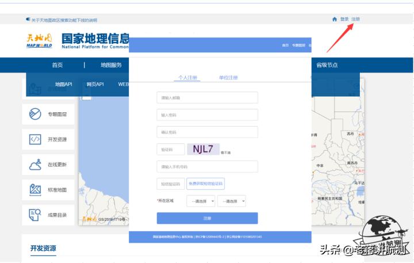Click 专题图层 in registration dialog header
The width and height of the screenshot is (414, 263).
point(298,45)
